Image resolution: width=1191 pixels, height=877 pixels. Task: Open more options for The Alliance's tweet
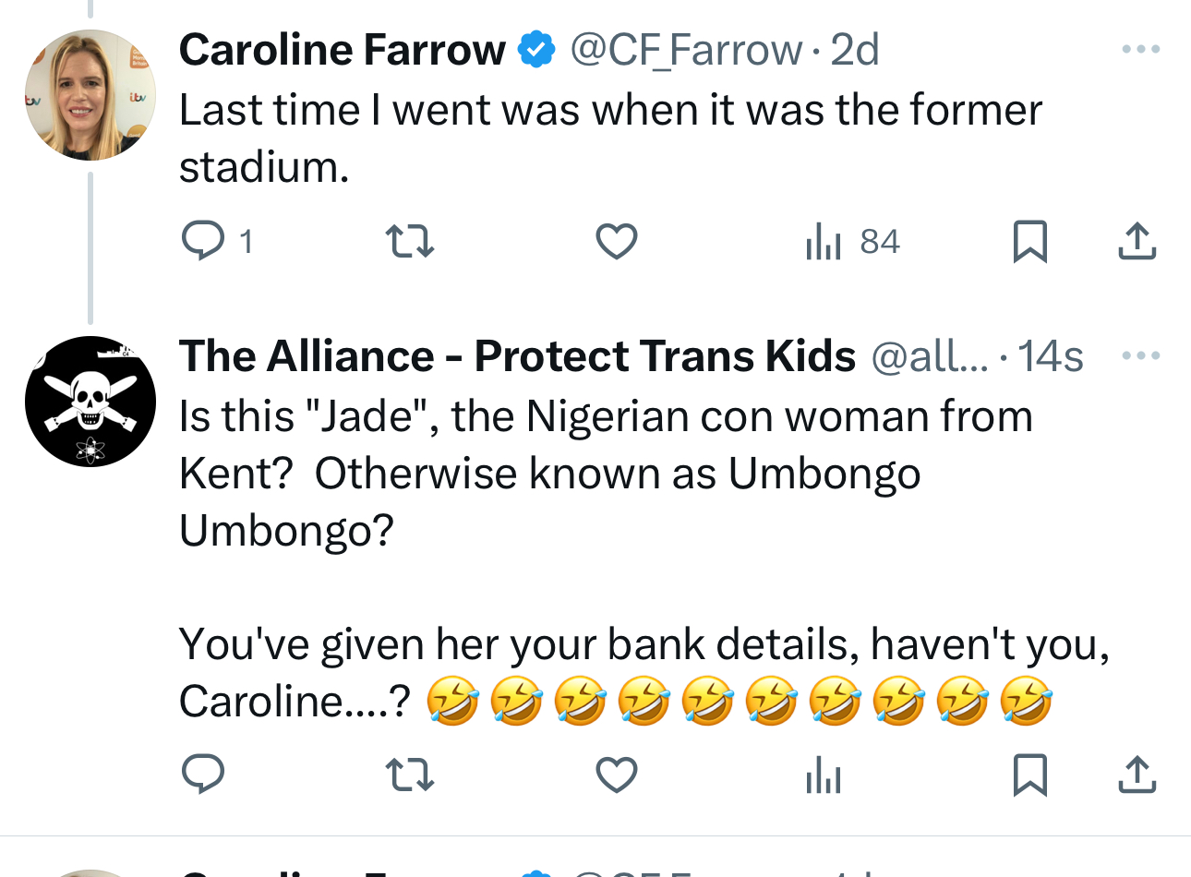pyautogui.click(x=1140, y=355)
